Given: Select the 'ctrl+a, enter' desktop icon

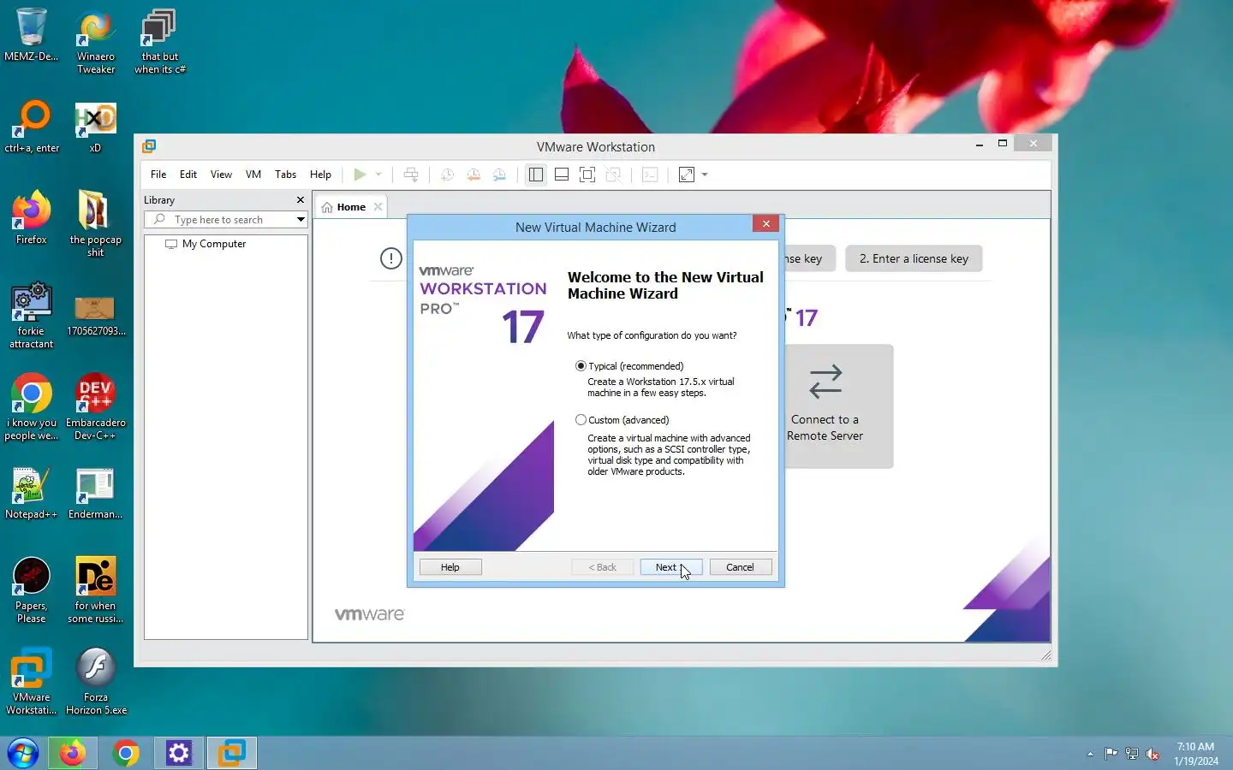Looking at the screenshot, I should 32,127.
